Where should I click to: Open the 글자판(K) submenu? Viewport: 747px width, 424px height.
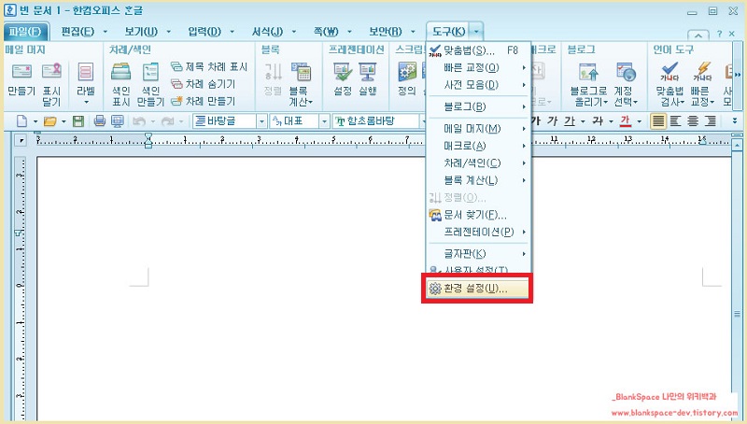(478, 254)
